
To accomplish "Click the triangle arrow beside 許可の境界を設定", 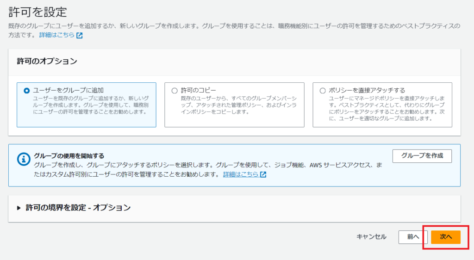I will [19, 208].
